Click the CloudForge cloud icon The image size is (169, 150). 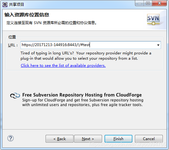click(15, 96)
